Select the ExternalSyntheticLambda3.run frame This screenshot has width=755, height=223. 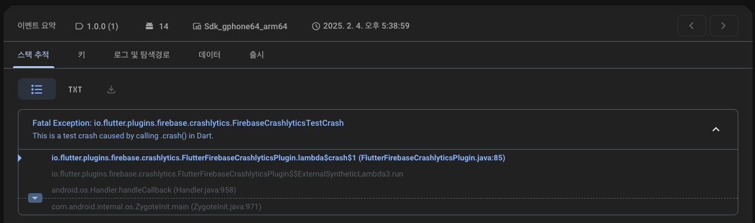tap(228, 174)
